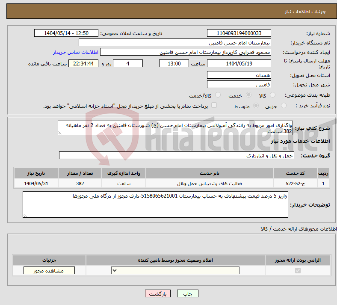Click the resize handle of description textarea

click(x=60, y=133)
